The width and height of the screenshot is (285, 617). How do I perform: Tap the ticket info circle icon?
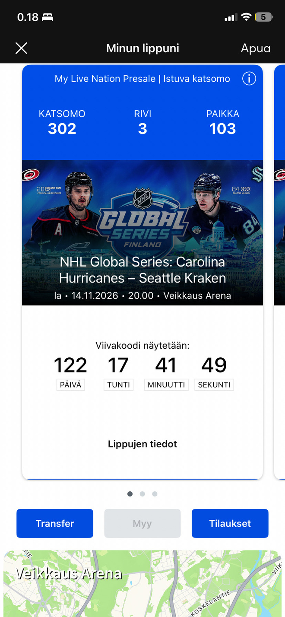249,79
